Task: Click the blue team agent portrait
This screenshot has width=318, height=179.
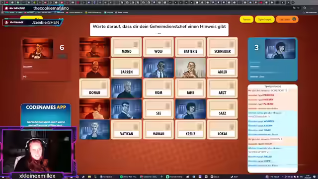Action: pos(280,49)
